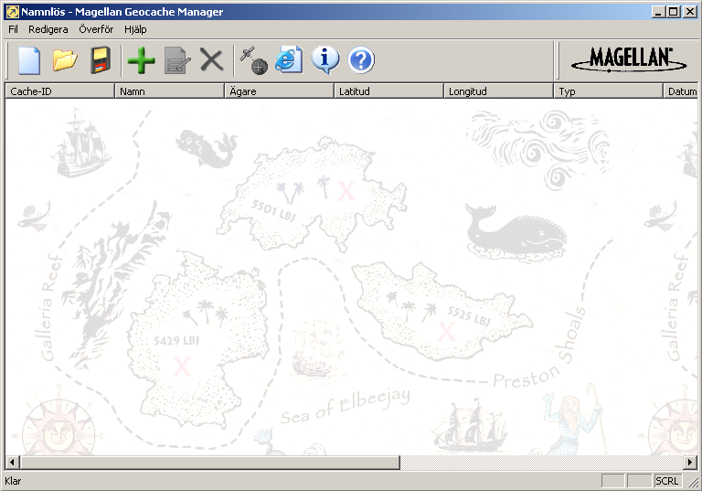Image resolution: width=702 pixels, height=491 pixels.
Task: Click the application icon in the title bar
Action: coord(12,12)
